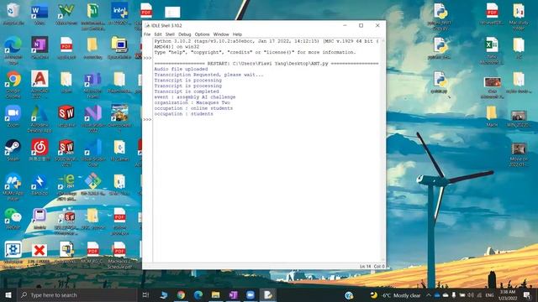Open the Movie on 2022-01 video file

519,154
